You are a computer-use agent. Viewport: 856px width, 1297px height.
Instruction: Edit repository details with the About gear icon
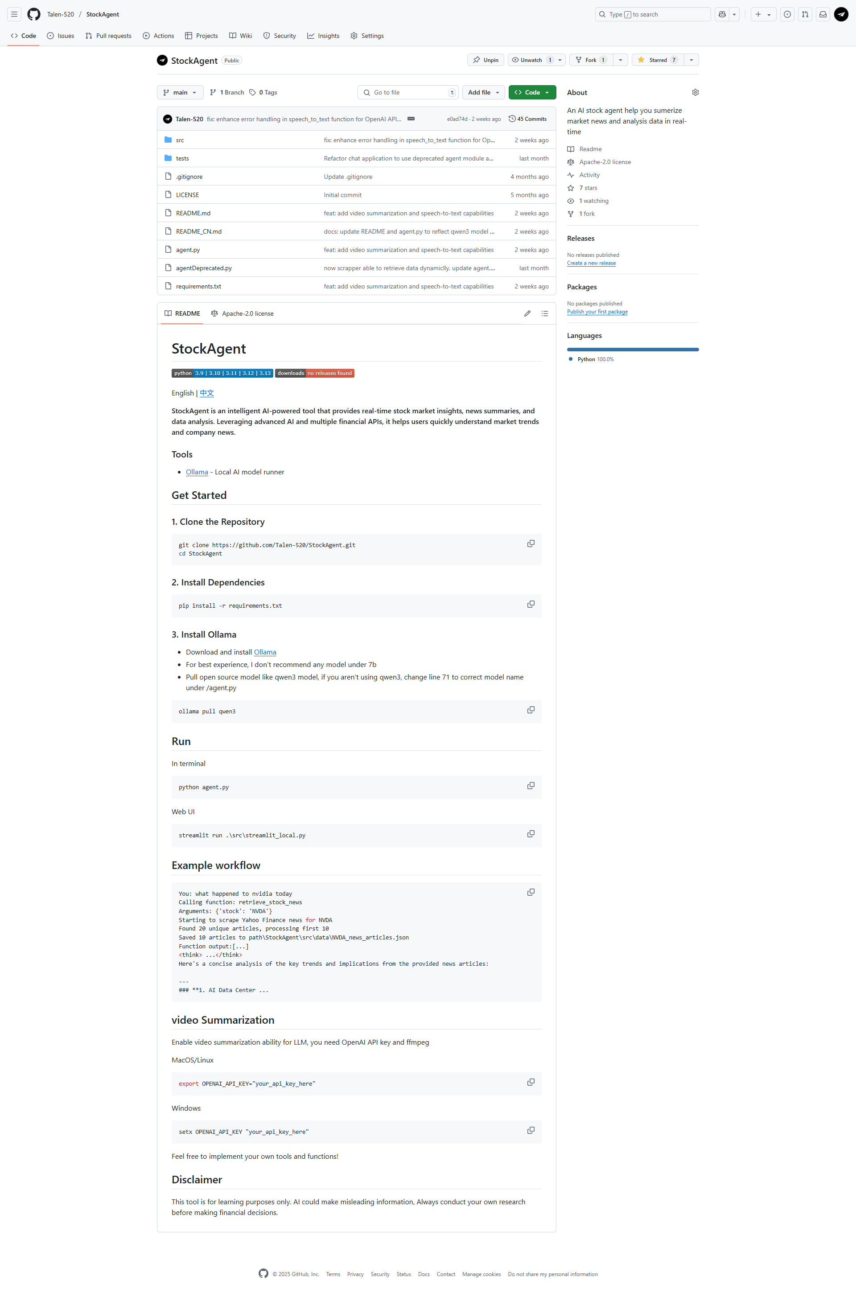coord(695,92)
